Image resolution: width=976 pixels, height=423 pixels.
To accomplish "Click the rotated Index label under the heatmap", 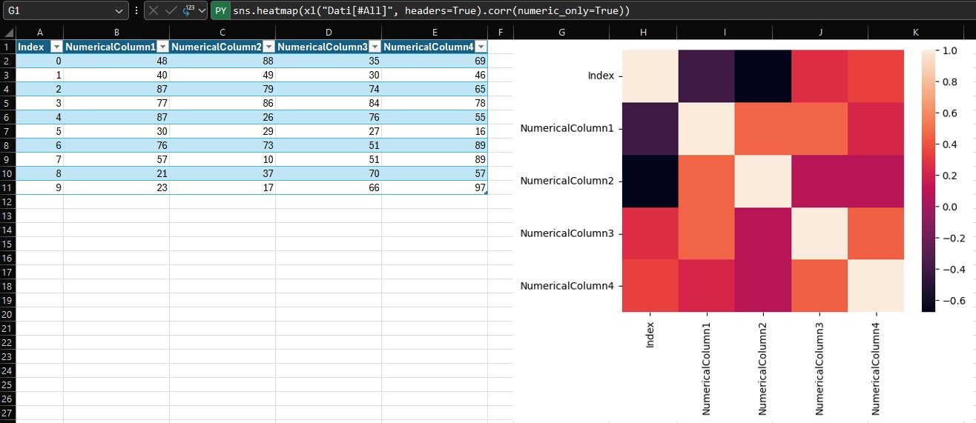I will [650, 336].
